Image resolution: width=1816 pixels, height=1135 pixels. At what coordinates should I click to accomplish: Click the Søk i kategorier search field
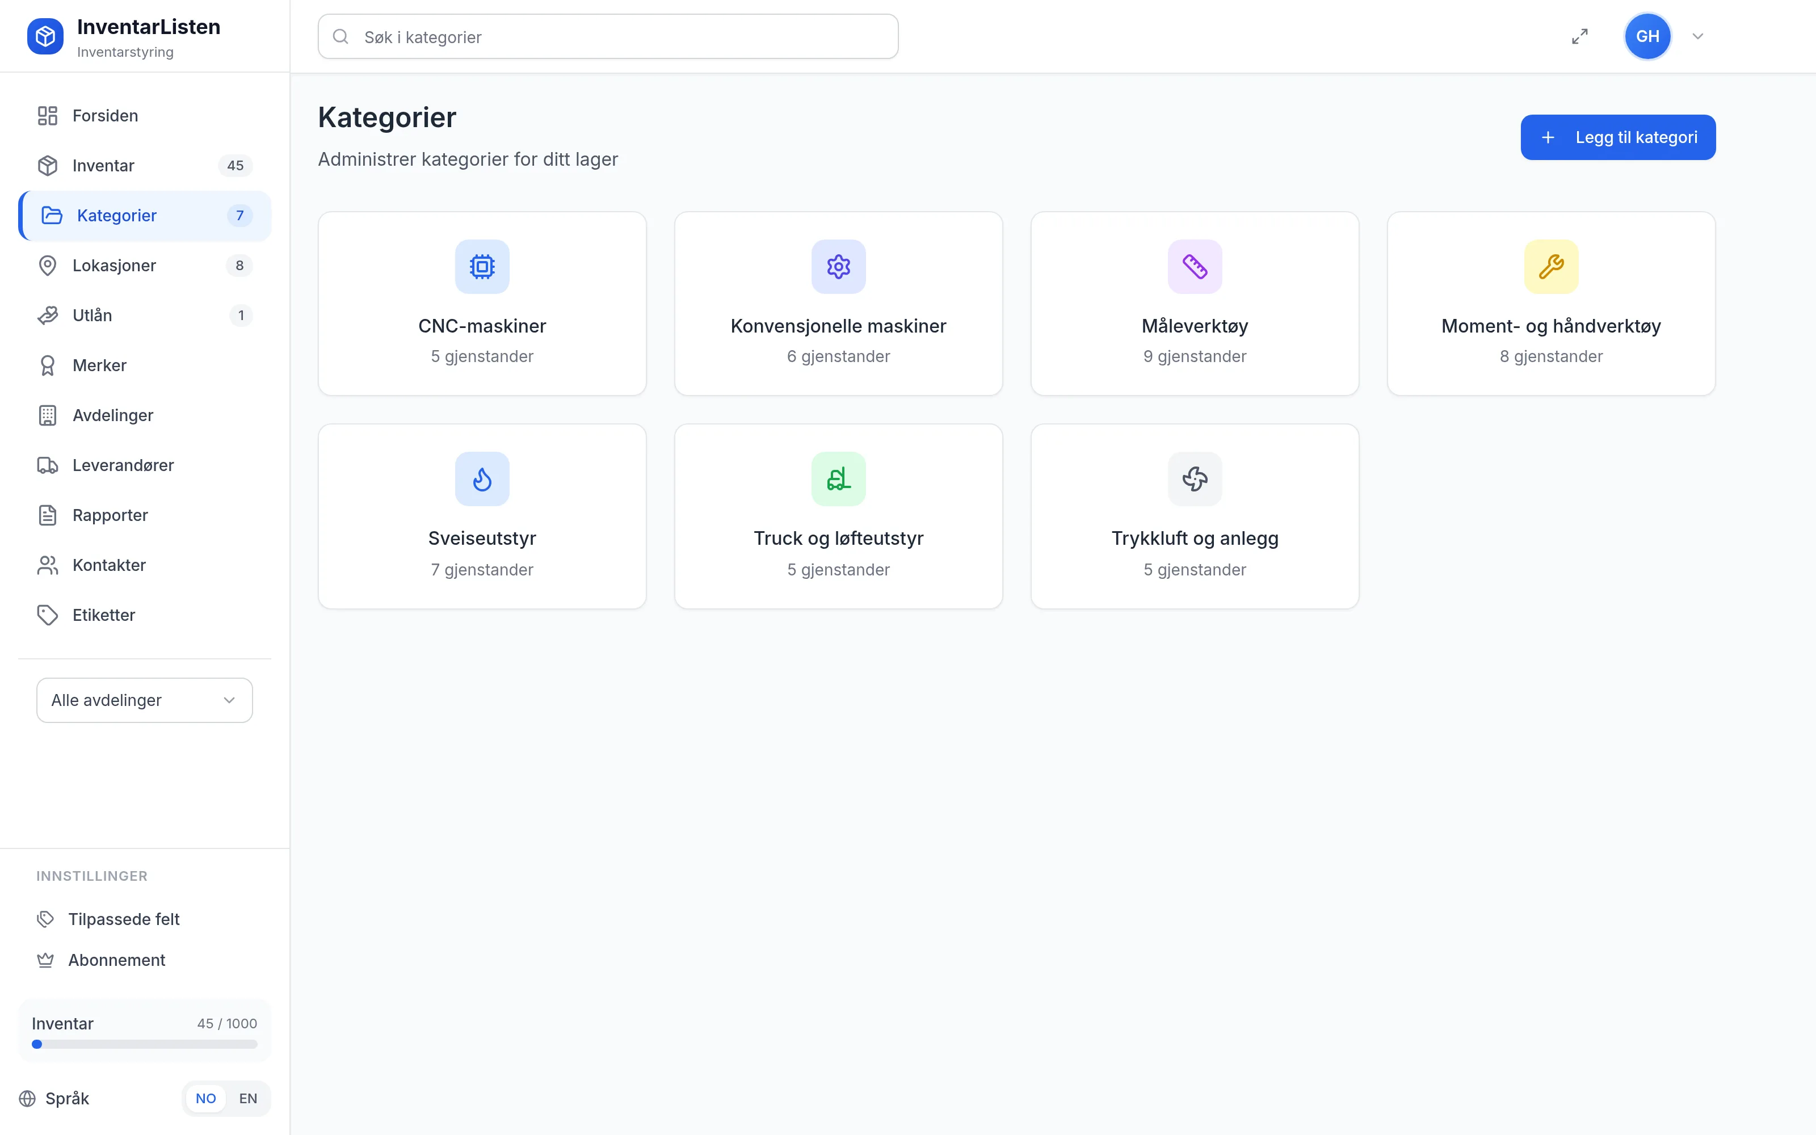pyautogui.click(x=608, y=36)
